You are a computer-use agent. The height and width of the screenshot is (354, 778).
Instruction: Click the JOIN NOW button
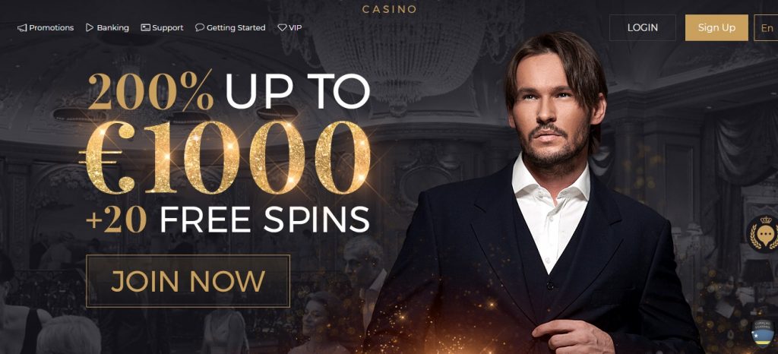click(188, 281)
